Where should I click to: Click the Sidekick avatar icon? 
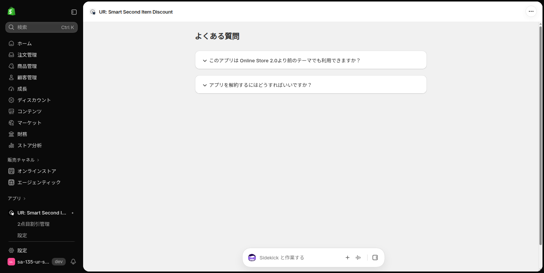click(x=252, y=258)
